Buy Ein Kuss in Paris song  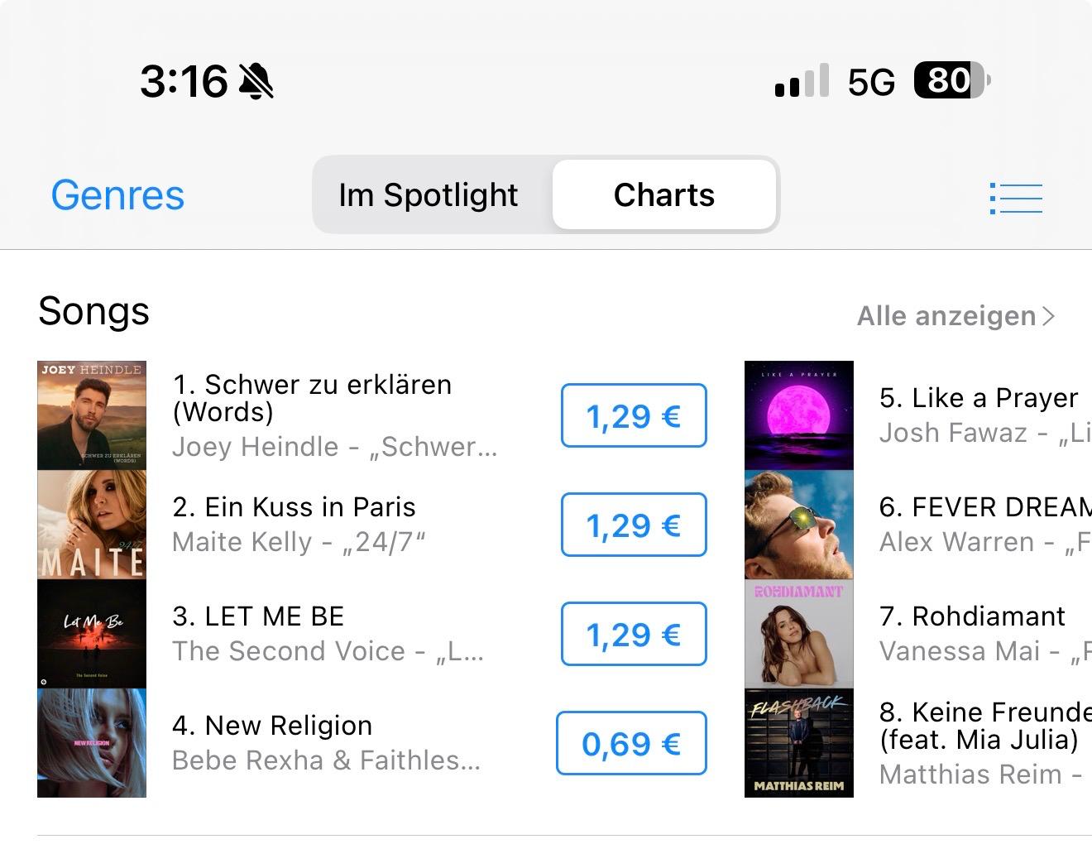634,525
